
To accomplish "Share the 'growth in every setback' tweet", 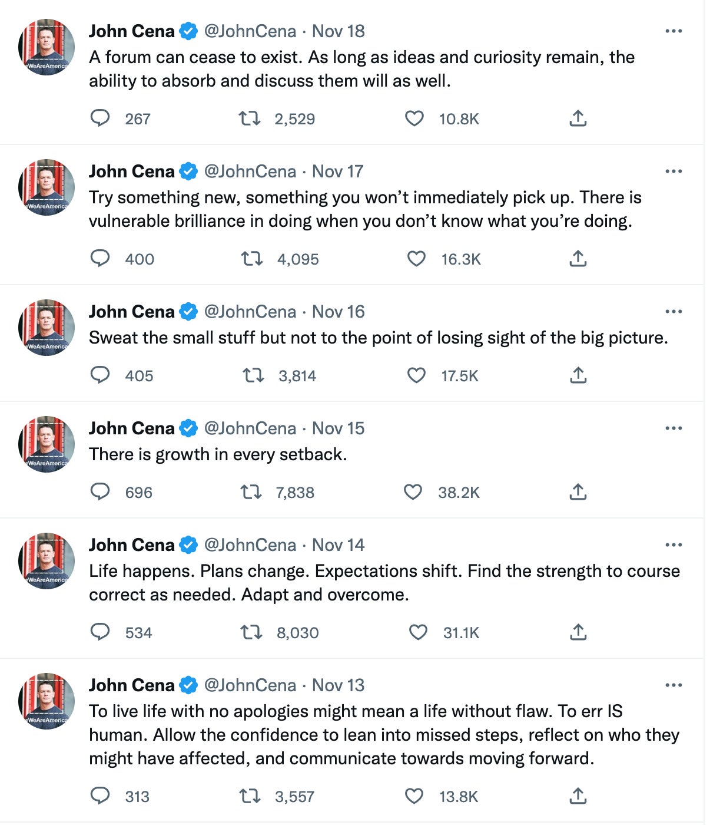I will click(578, 492).
